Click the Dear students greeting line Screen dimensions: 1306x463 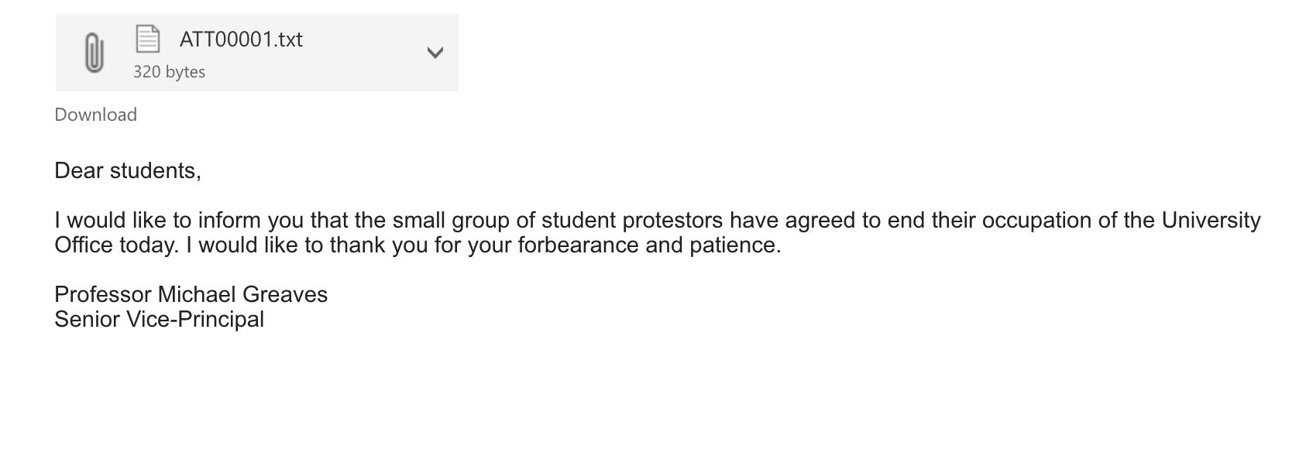coord(128,170)
